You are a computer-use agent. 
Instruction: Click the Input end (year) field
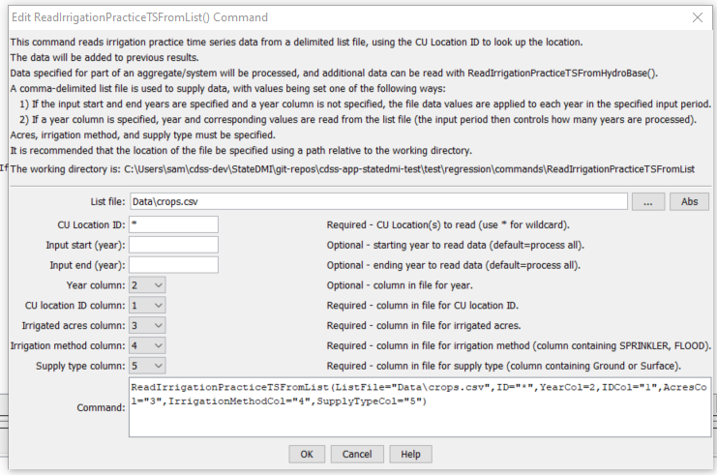pyautogui.click(x=173, y=265)
